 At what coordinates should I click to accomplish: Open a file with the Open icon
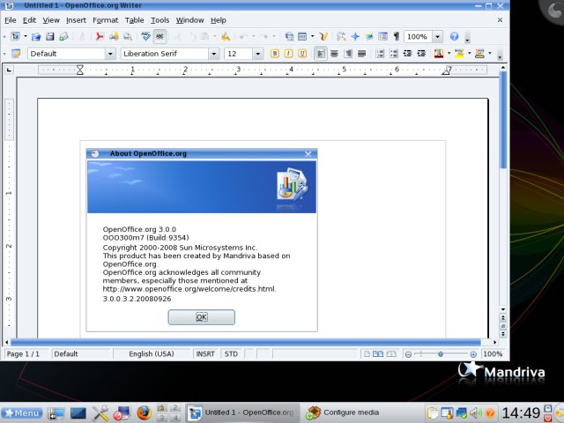[x=36, y=36]
